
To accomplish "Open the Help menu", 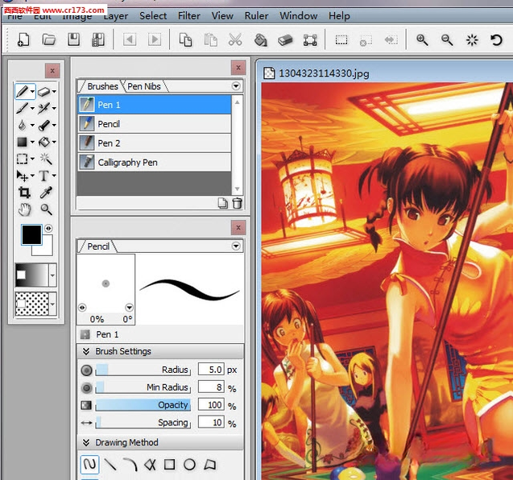I will (339, 16).
